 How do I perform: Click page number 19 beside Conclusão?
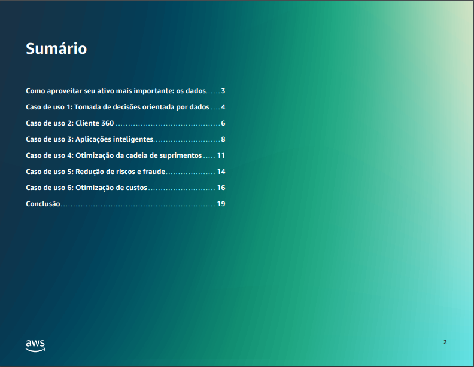click(221, 204)
